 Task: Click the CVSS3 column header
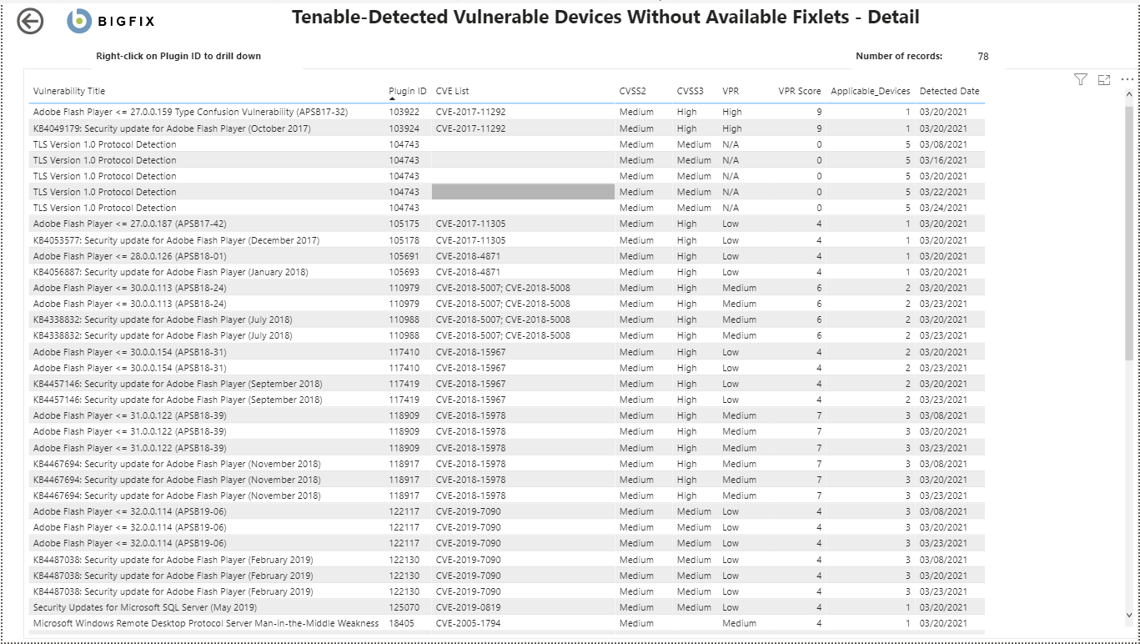(690, 91)
